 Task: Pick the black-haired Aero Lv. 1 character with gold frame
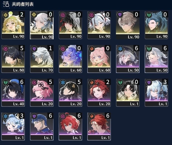tap(128, 93)
